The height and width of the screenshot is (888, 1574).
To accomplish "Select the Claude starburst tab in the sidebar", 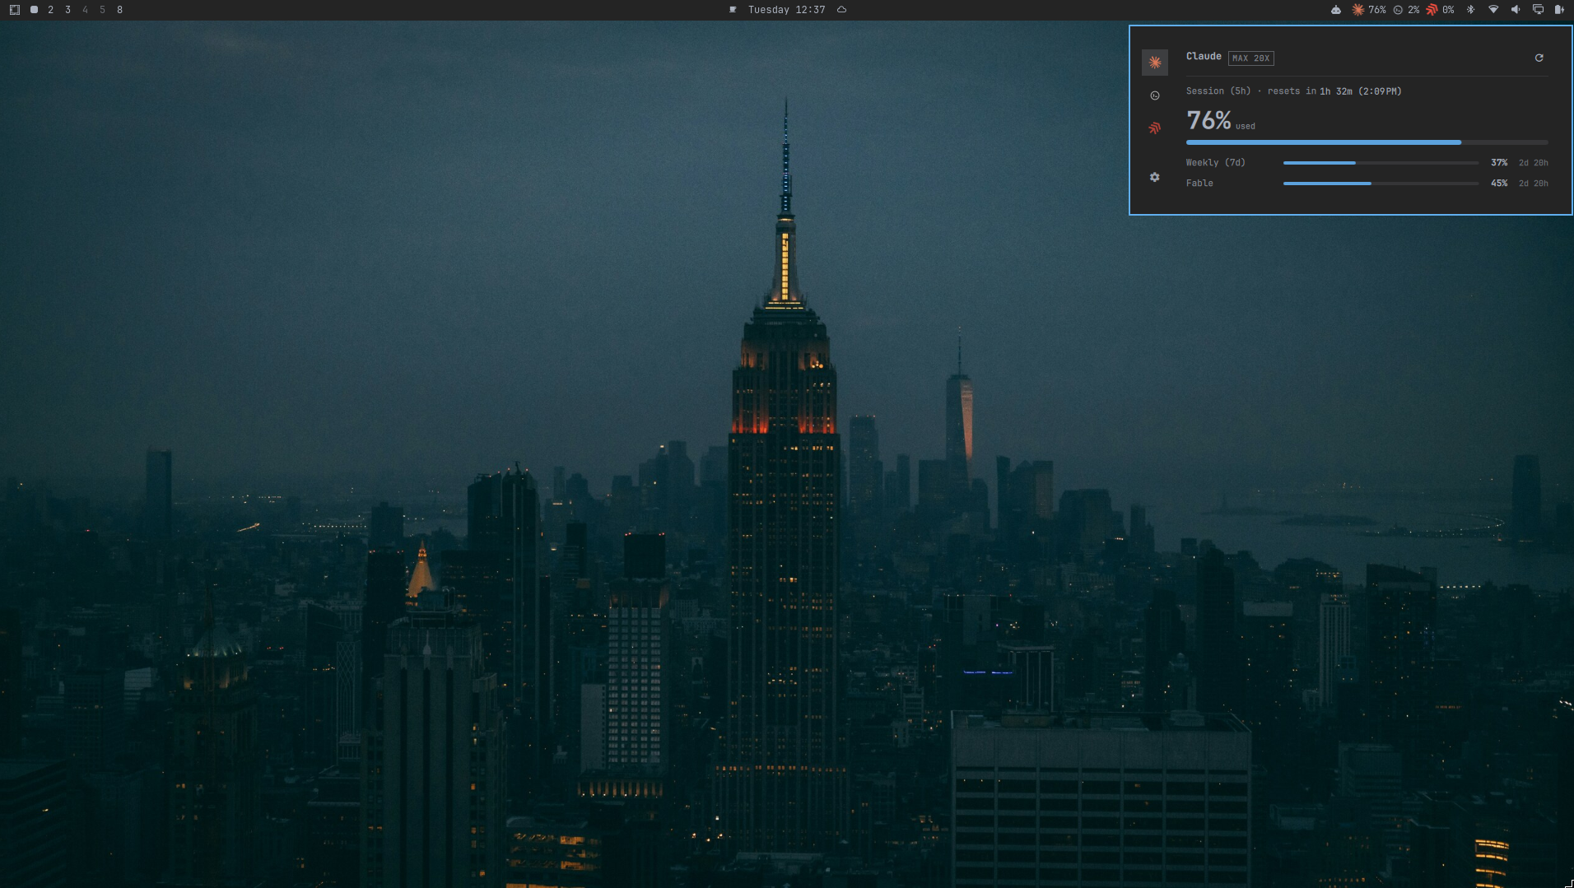I will click(1155, 63).
